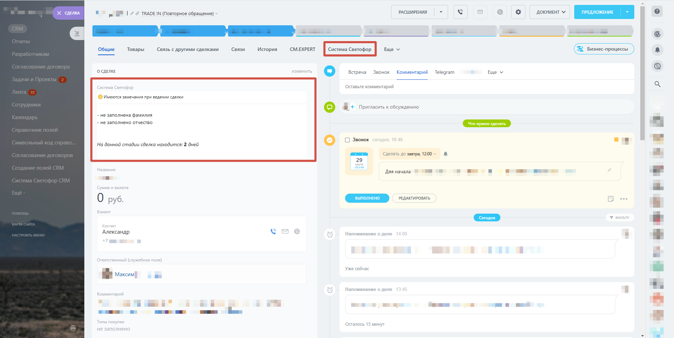Expand Ещё in the left sidebar menu
This screenshot has width=674, height=338.
[19, 193]
